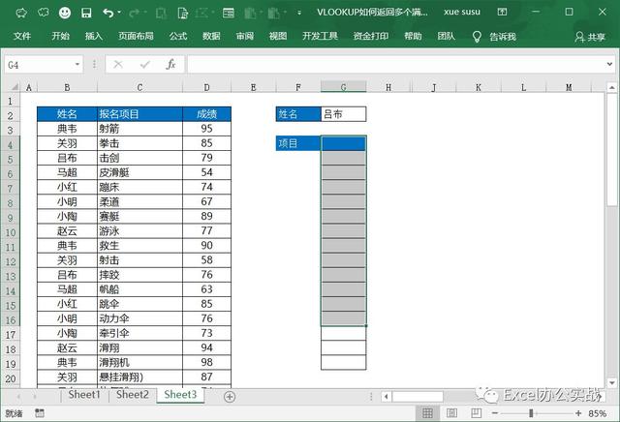Click vertical scrollbar down arrow

pyautogui.click(x=611, y=382)
